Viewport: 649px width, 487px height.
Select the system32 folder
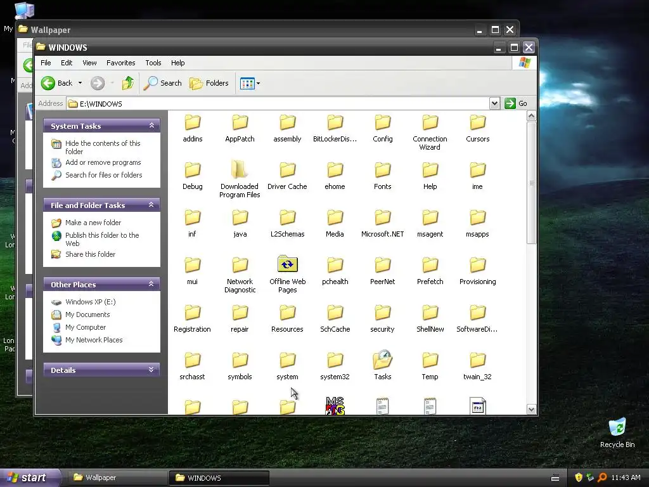click(335, 367)
